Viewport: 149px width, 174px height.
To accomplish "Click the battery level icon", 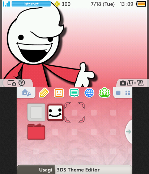I will click(141, 4).
